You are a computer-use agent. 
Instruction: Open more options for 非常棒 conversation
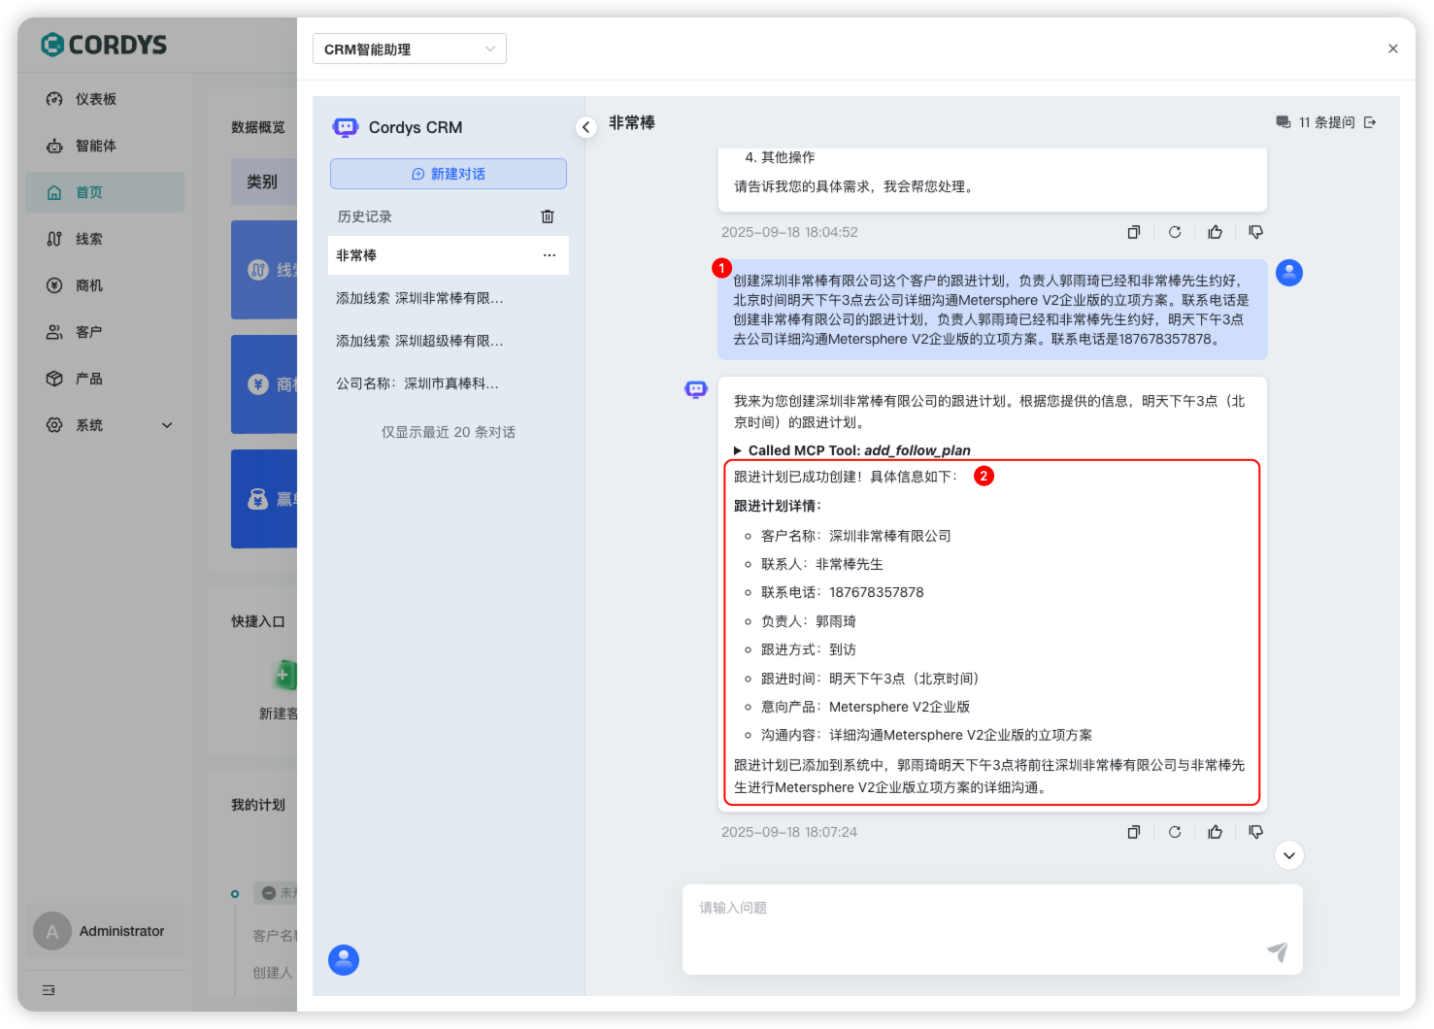tap(550, 255)
